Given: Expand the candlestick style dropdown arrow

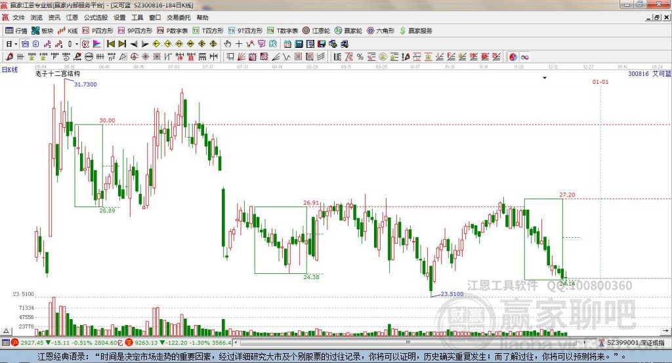Looking at the screenshot, I should [77, 44].
